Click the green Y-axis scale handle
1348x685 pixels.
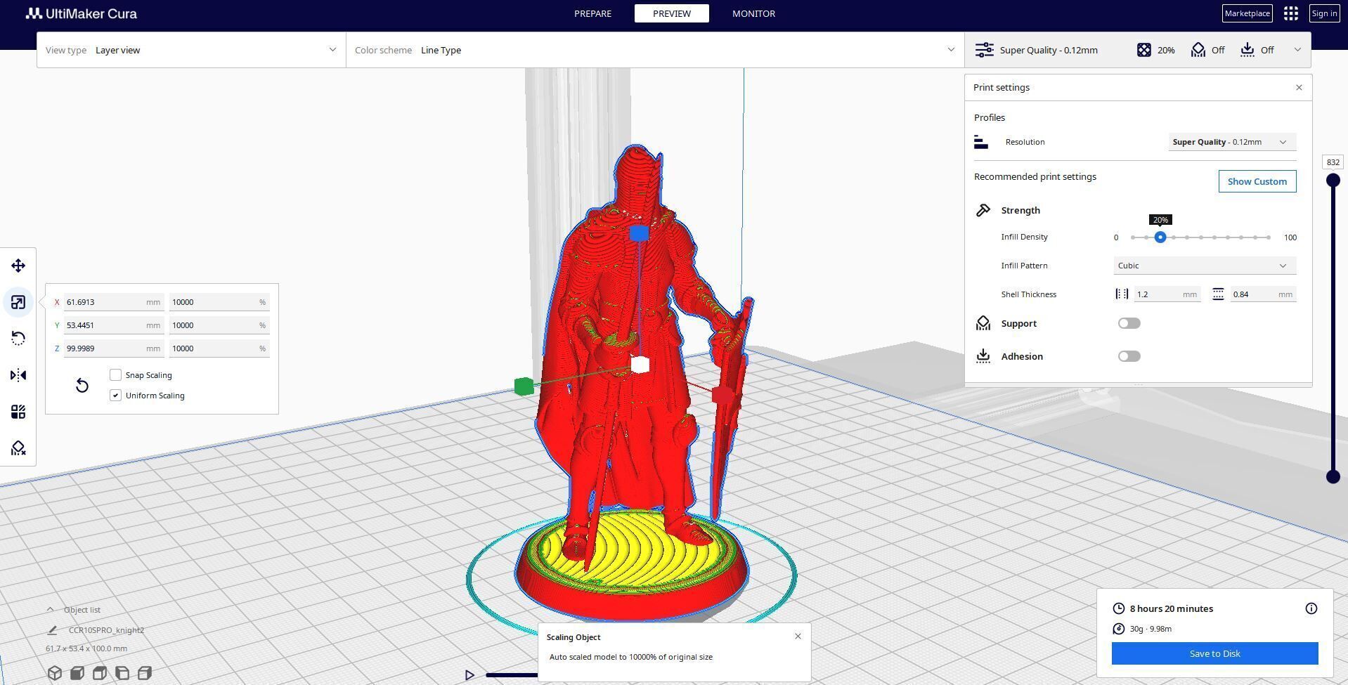pyautogui.click(x=524, y=386)
